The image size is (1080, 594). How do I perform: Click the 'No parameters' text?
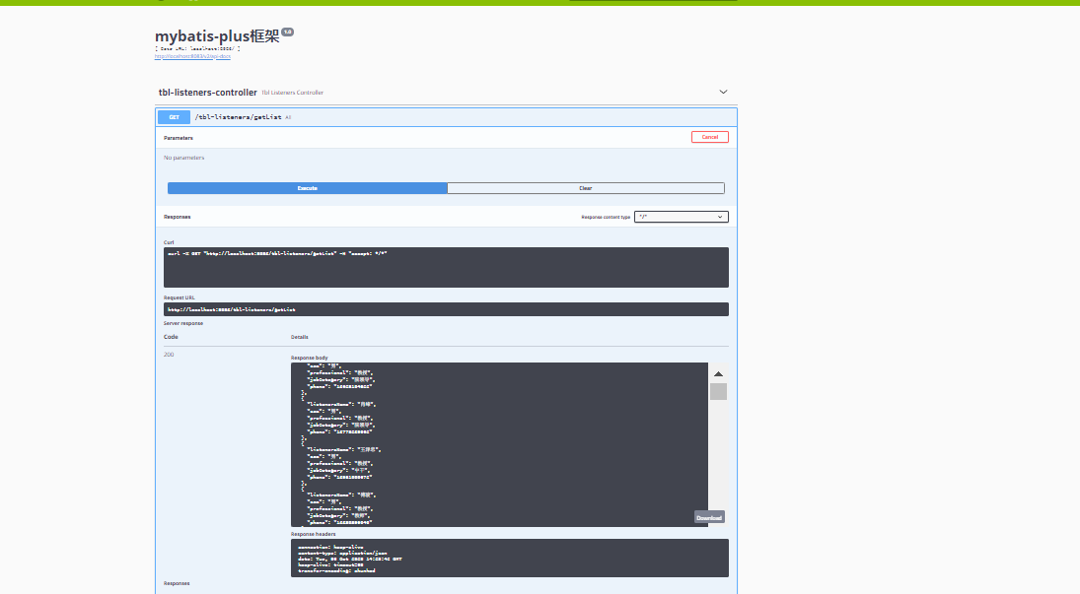183,158
